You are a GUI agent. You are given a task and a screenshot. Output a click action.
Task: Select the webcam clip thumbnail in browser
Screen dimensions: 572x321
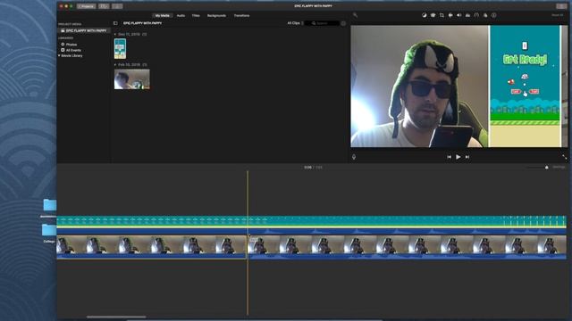[131, 79]
